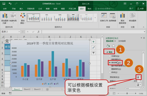Switch to the 公式 tab
This screenshot has width=147, height=96.
click(x=40, y=9)
